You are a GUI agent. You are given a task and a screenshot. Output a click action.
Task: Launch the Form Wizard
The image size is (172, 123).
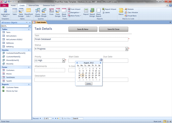(74, 9)
